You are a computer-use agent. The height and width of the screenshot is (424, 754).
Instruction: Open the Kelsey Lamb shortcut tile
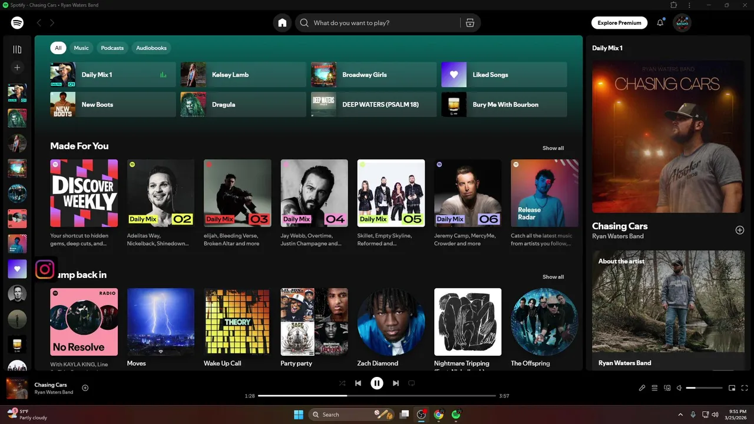[x=243, y=75]
